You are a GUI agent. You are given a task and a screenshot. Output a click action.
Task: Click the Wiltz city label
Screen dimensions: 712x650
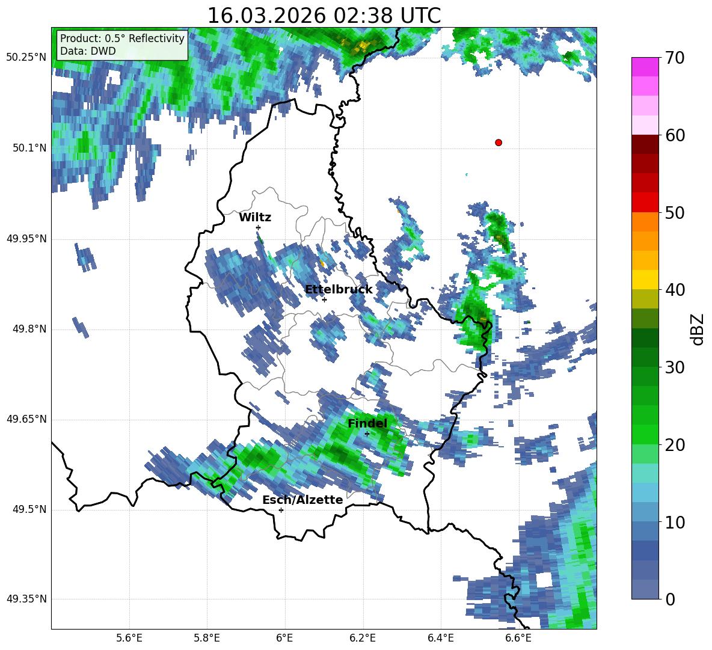255,218
